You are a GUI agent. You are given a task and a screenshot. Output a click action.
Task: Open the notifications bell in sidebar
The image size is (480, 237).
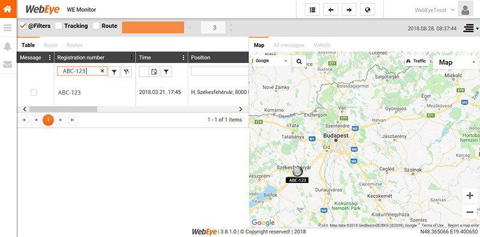point(8,47)
